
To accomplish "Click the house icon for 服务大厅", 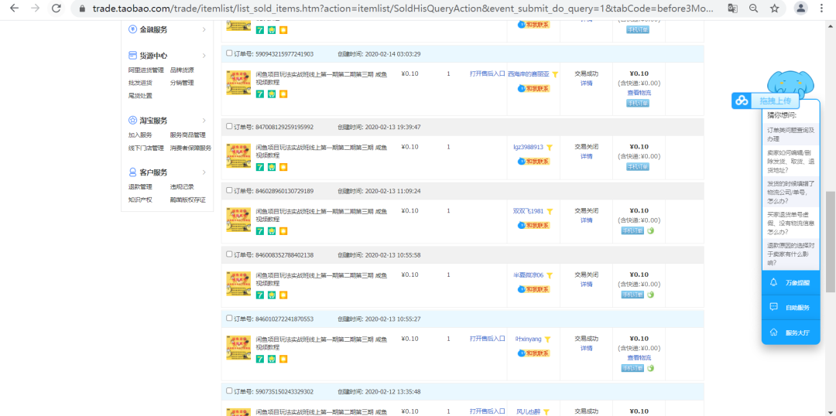I will (x=773, y=332).
